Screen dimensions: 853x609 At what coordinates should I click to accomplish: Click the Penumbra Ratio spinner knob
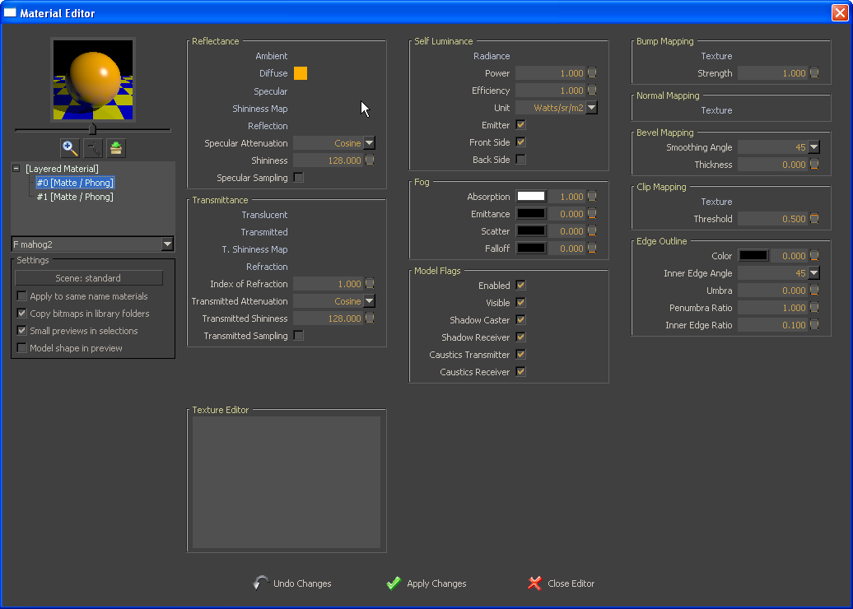tap(814, 308)
